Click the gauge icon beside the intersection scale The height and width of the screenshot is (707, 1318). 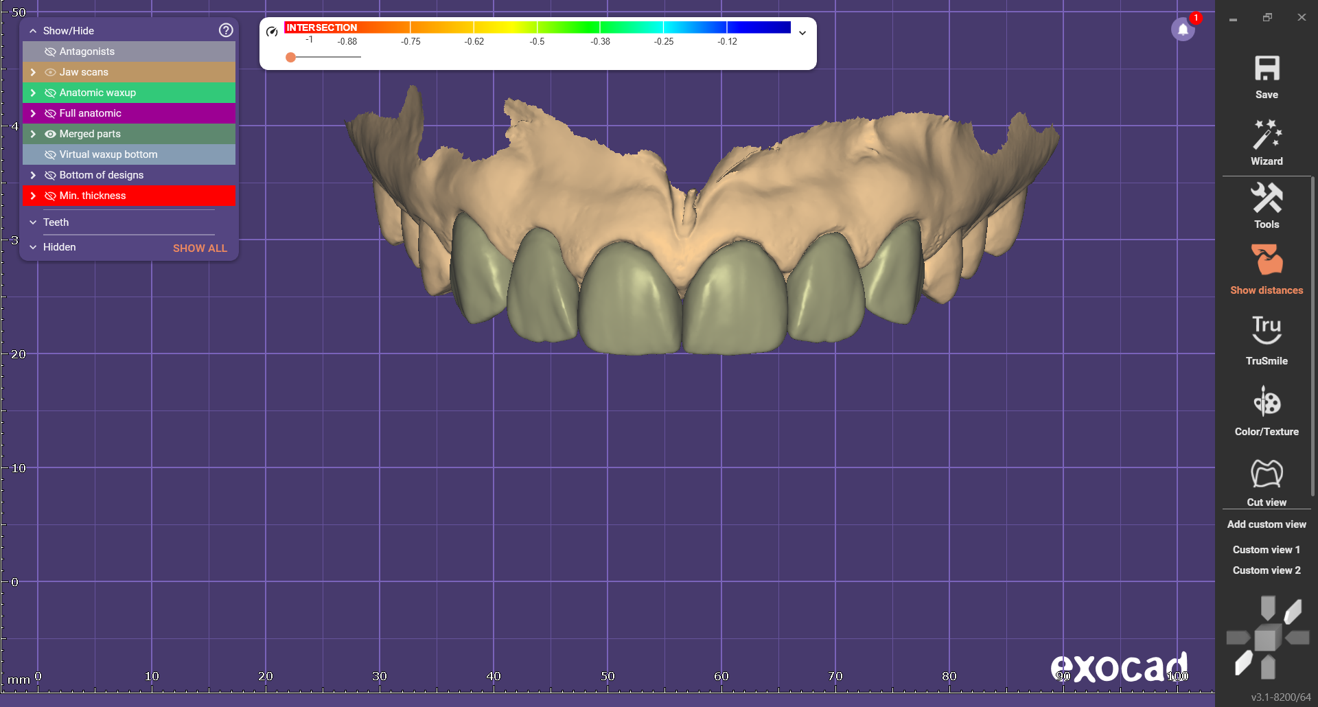click(x=272, y=31)
